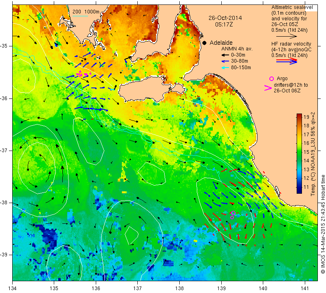The image size is (326, 293).
Task: Click the 'Altimetric sealevel' legend text
Action: coord(292,7)
